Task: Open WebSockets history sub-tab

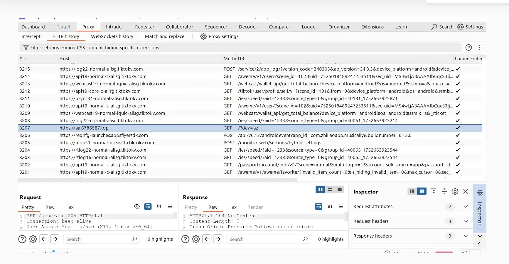Action: tap(112, 36)
